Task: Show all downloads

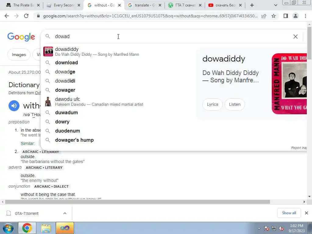Action: point(289,213)
